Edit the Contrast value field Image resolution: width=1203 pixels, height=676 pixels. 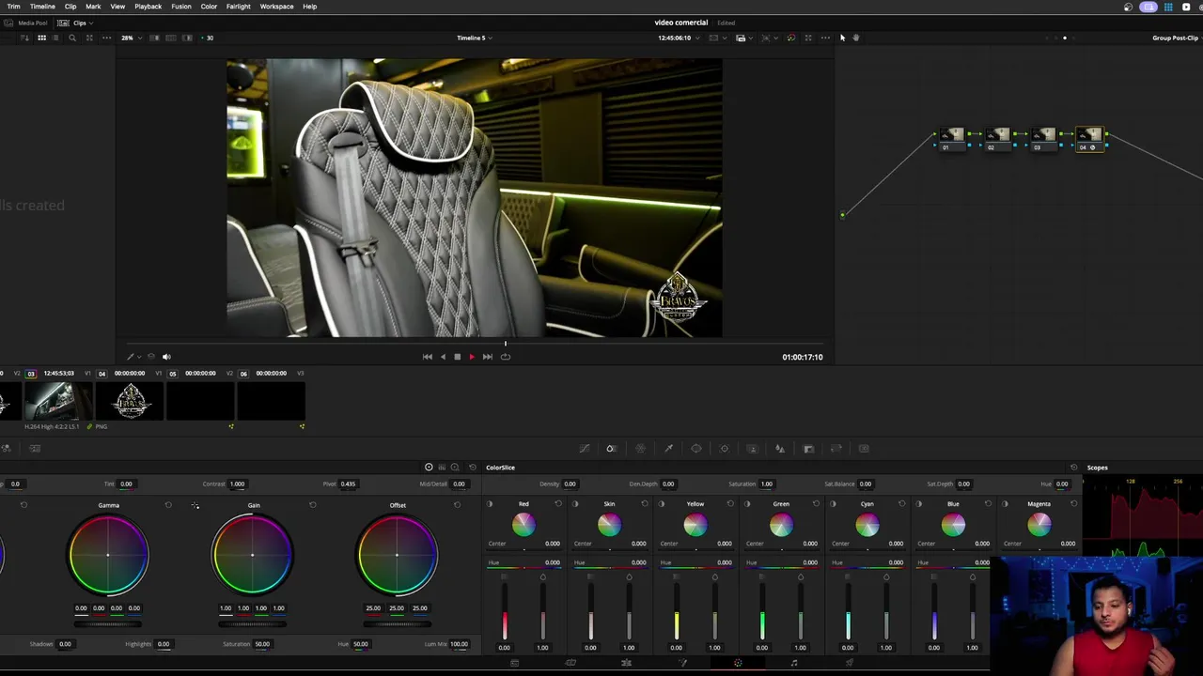pyautogui.click(x=237, y=484)
